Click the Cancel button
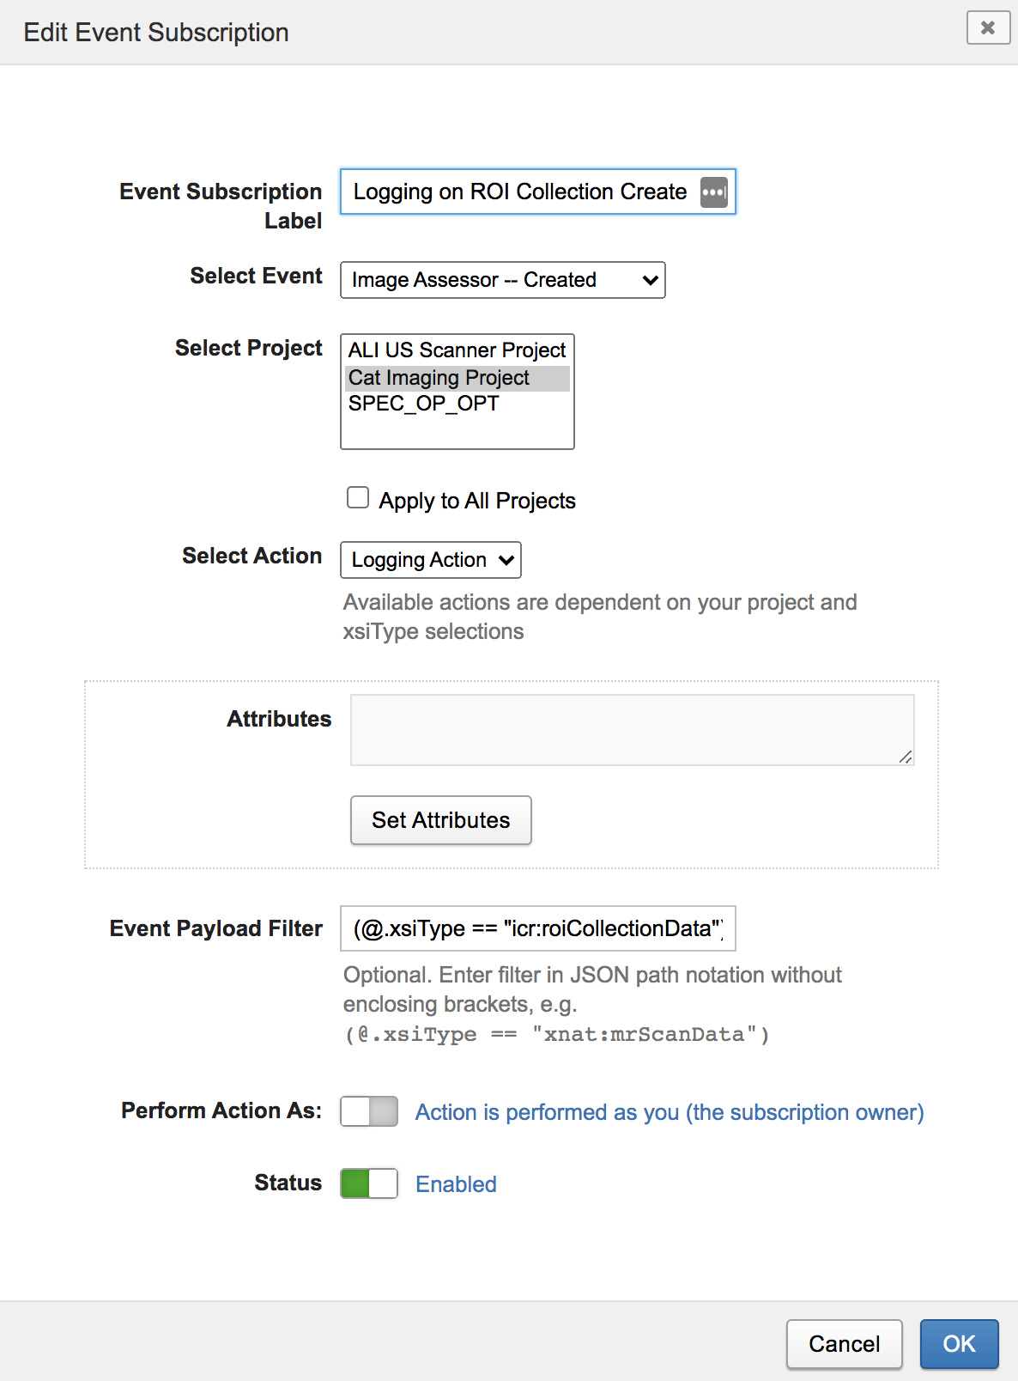The width and height of the screenshot is (1018, 1381). click(x=844, y=1343)
